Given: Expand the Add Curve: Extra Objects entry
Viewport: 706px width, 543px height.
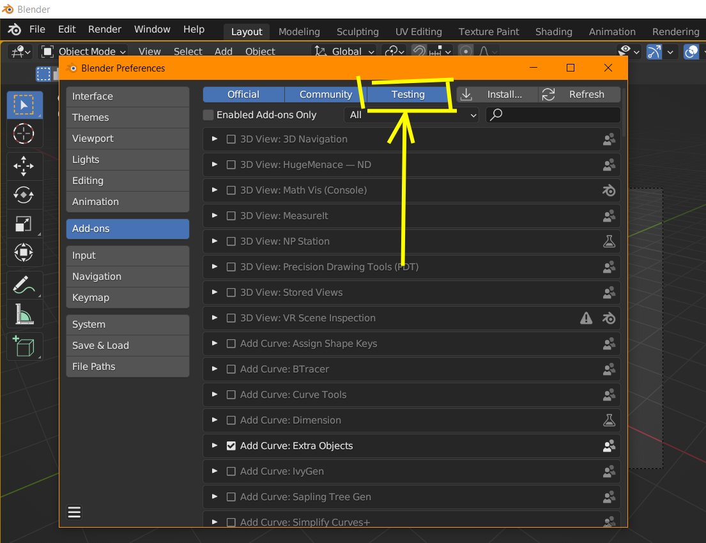Looking at the screenshot, I should [x=215, y=446].
